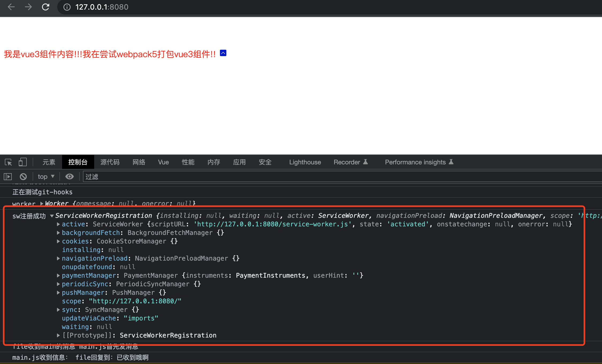Activate the inspect element picker tool

pos(8,162)
